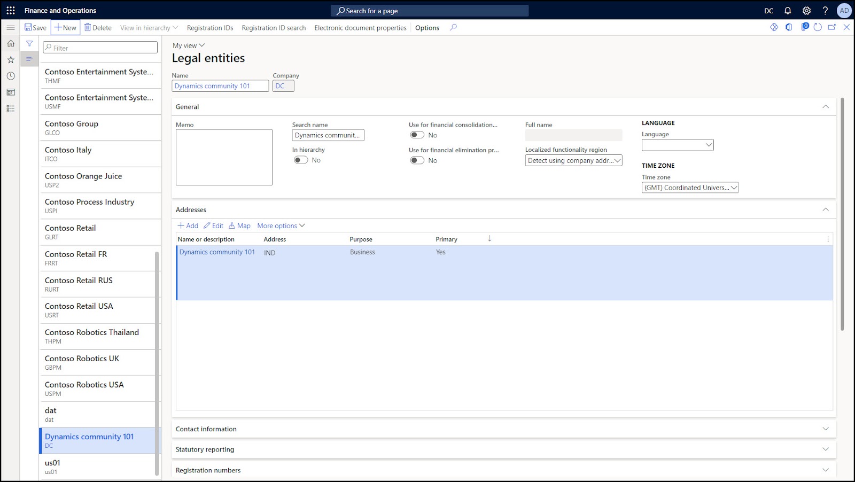This screenshot has height=482, width=855.
Task: Toggle the In hierarchy switch
Action: click(x=301, y=160)
